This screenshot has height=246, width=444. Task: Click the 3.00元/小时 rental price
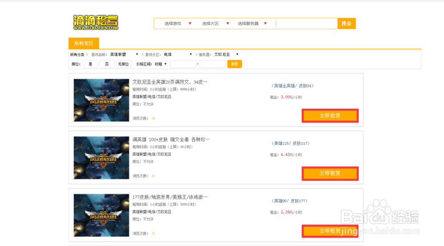tap(291, 97)
